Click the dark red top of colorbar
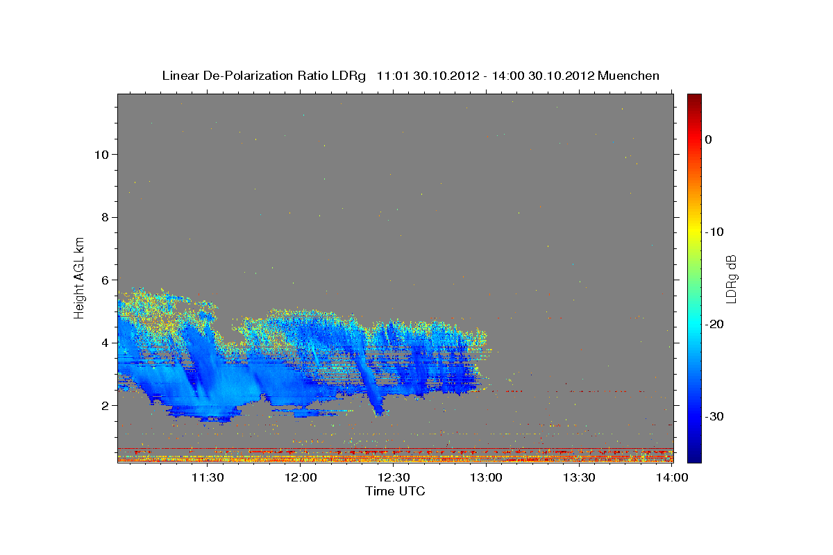 (x=694, y=101)
